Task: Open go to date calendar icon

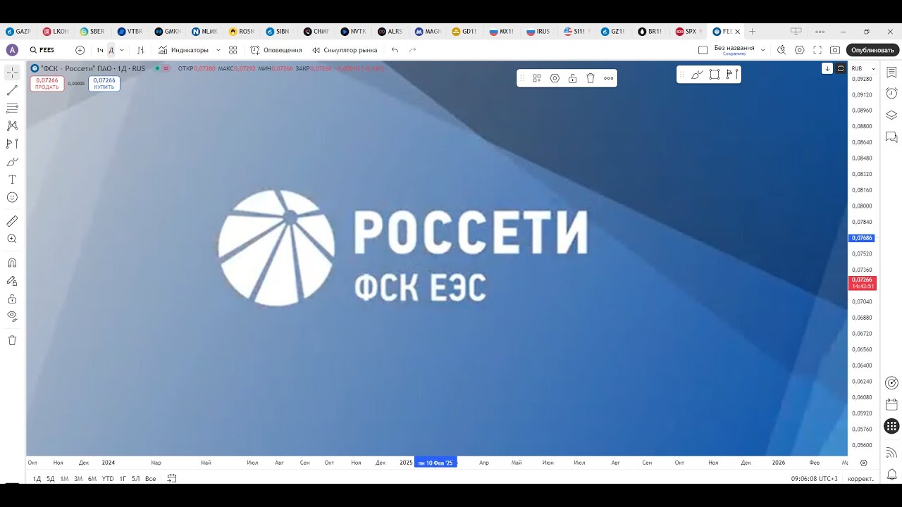Action: click(172, 479)
